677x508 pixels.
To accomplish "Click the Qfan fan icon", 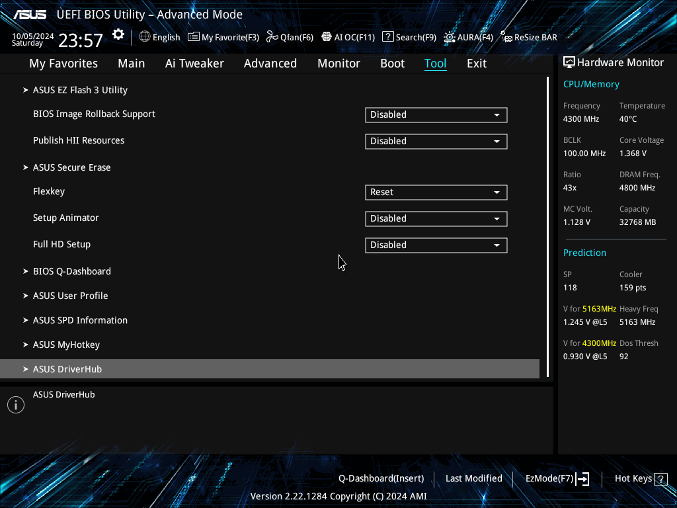I will (x=272, y=37).
